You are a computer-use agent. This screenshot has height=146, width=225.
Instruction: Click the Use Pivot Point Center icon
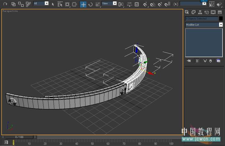click(121, 4)
